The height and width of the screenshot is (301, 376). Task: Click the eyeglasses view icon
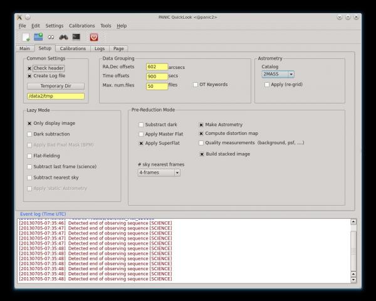coord(51,37)
